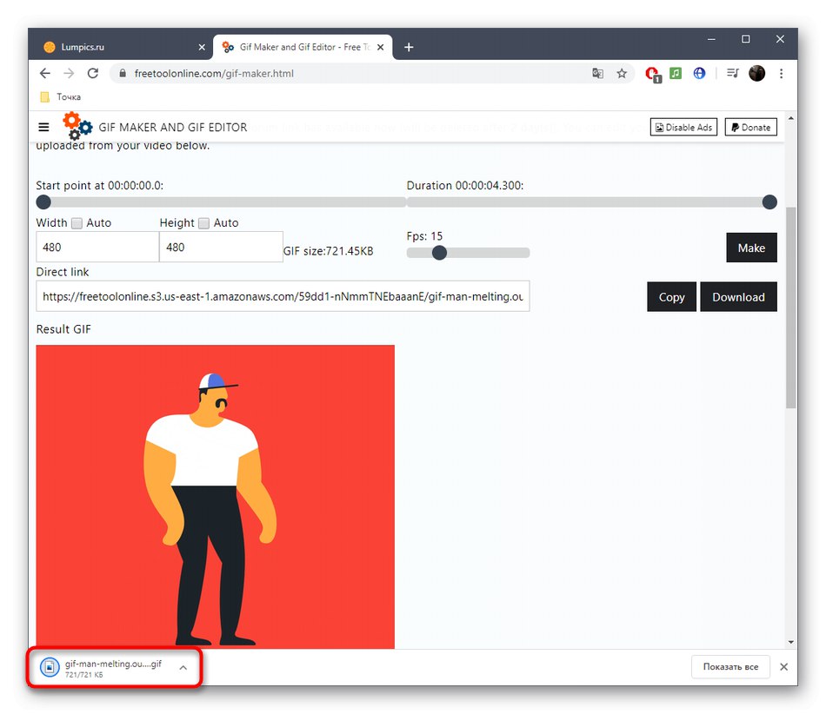Open the page translate icon in address bar
This screenshot has width=826, height=714.
[598, 74]
